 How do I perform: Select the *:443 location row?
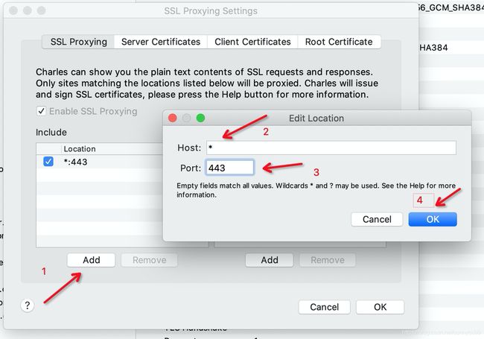[99, 162]
